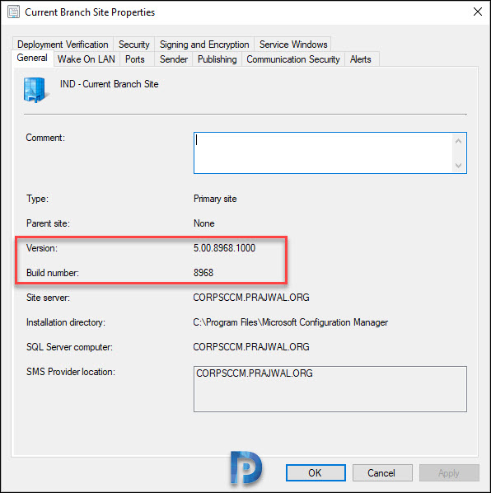Click Comment box scroll up arrow
Image resolution: width=491 pixels, height=493 pixels.
(x=459, y=141)
